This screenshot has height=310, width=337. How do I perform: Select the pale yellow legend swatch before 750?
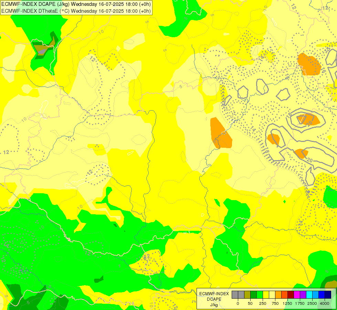point(272,295)
